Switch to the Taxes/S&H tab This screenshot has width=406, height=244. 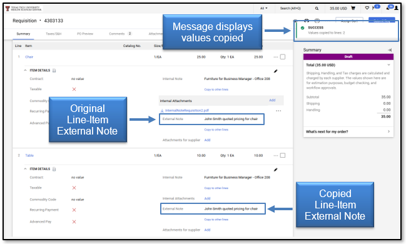(54, 34)
